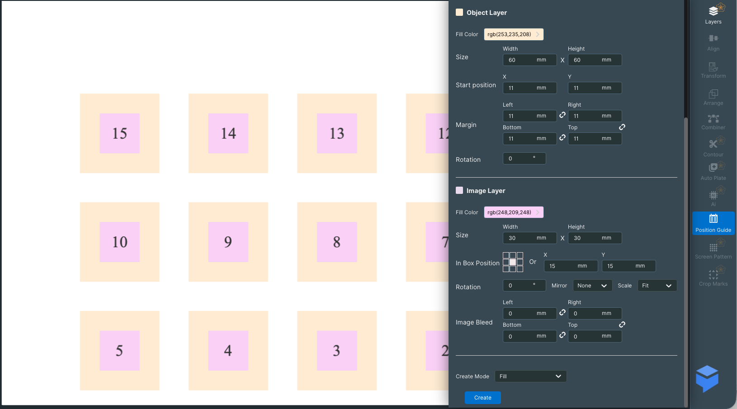The height and width of the screenshot is (409, 737).
Task: Open the Auto Plate tool
Action: [713, 172]
